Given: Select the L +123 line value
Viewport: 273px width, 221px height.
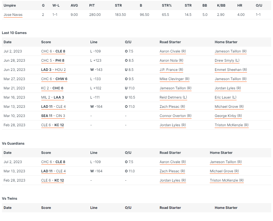Looking at the screenshot, I should (96, 61).
